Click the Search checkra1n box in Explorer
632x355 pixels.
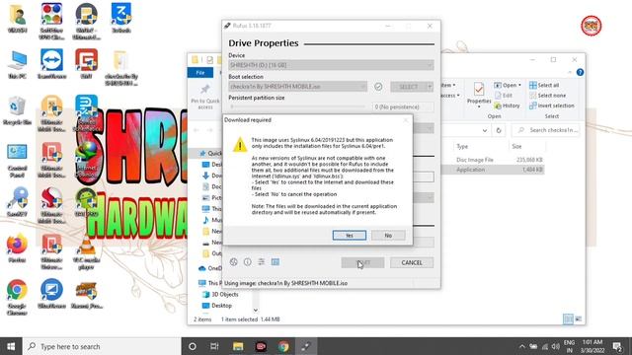pyautogui.click(x=546, y=130)
